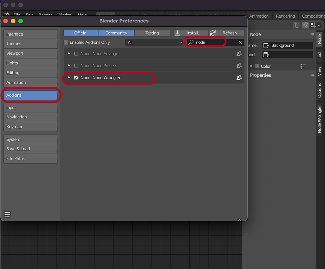Click the Blender logo icon
This screenshot has width=325, height=269.
tap(7, 14)
